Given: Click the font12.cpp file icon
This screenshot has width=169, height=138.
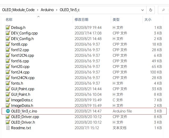Looking at the screenshot, I should [x=8, y=50].
